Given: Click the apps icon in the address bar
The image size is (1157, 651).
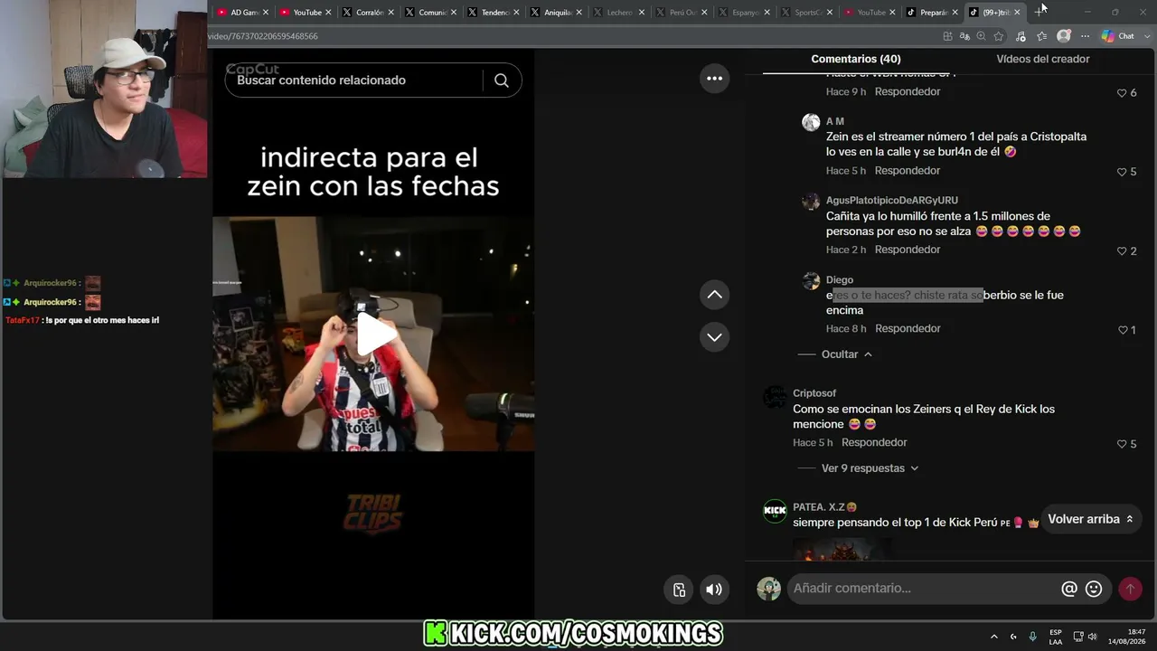Looking at the screenshot, I should (x=947, y=36).
